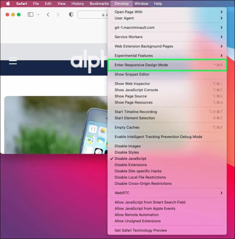The height and width of the screenshot is (239, 235).
Task: Expand the Open Page With submenu
Action: [167, 12]
